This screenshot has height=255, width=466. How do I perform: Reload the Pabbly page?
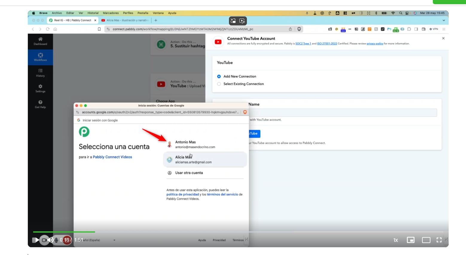48,29
